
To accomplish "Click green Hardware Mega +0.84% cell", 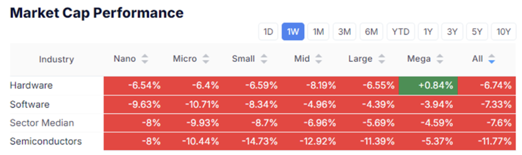I will 428,86.
